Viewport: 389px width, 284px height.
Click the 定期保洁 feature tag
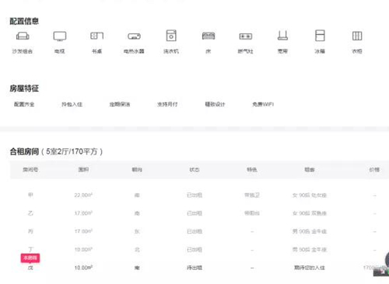click(x=120, y=104)
